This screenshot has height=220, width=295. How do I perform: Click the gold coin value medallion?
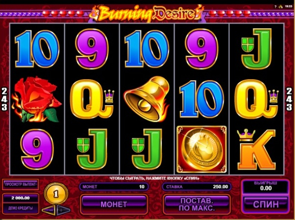tap(56, 194)
